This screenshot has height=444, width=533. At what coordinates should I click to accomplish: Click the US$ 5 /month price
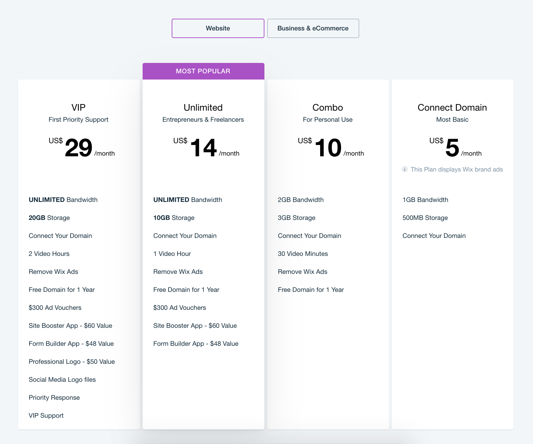click(455, 148)
